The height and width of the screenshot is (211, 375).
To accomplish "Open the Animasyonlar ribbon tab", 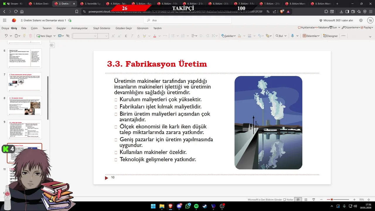I will click(x=79, y=28).
